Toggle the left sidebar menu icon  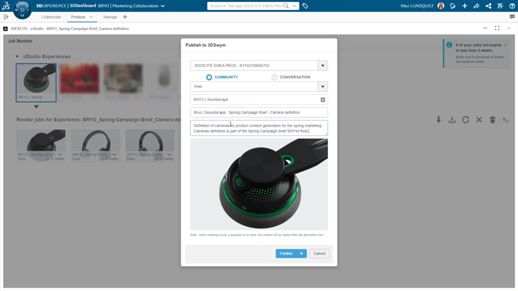[x=6, y=17]
